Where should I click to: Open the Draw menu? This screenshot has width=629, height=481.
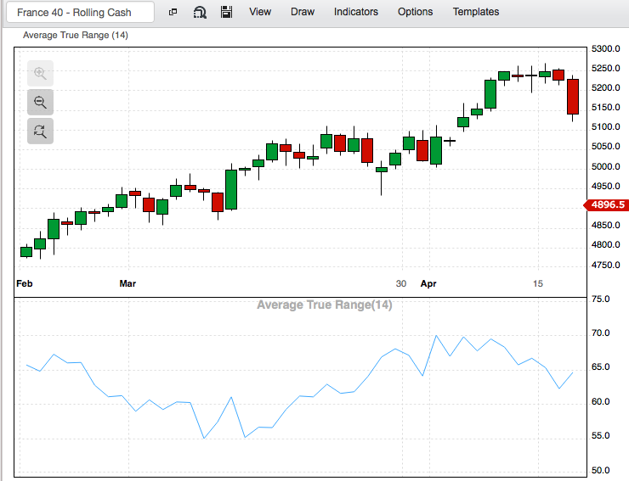pos(303,12)
